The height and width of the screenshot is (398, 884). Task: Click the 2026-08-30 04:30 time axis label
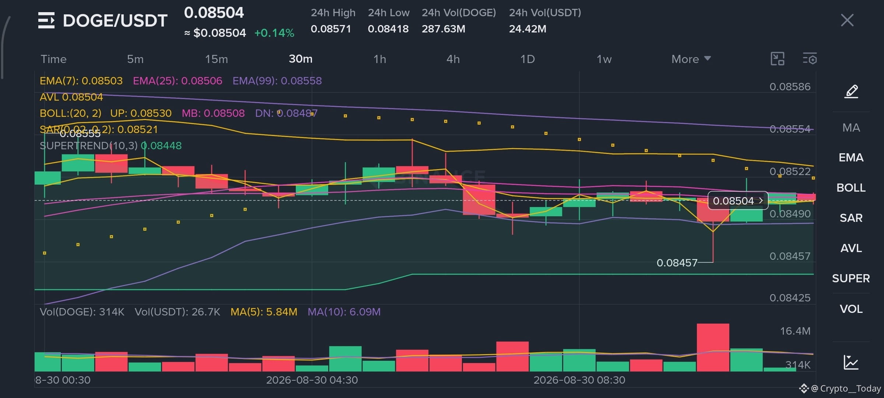click(x=312, y=380)
